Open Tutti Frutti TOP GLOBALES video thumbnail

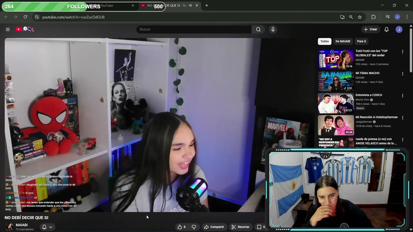click(x=336, y=59)
